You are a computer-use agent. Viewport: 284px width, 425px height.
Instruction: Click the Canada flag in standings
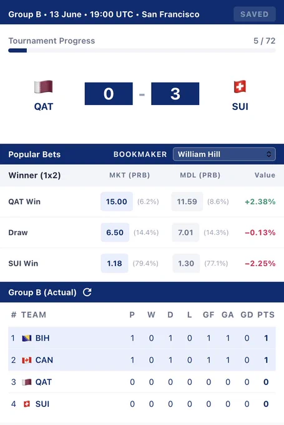[27, 360]
